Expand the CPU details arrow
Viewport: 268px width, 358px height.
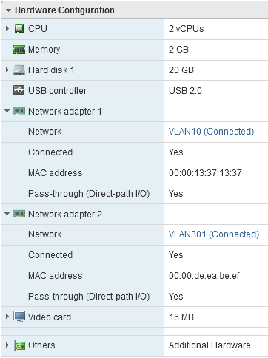click(7, 29)
